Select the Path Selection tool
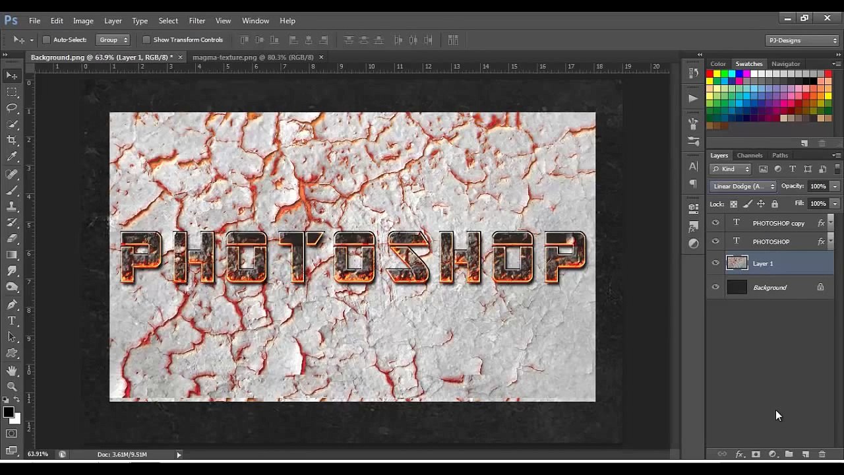Image resolution: width=844 pixels, height=475 pixels. [x=12, y=336]
